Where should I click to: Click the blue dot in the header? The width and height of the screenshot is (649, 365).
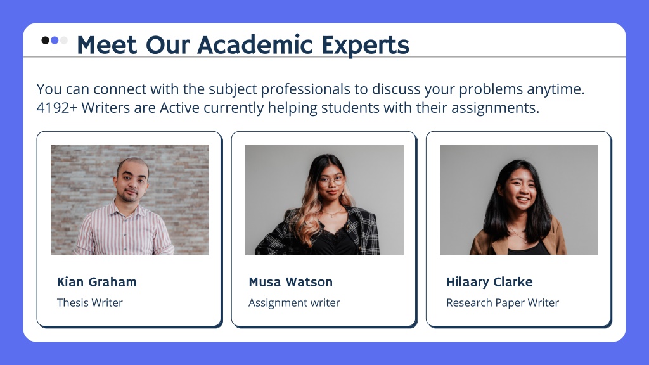[55, 40]
